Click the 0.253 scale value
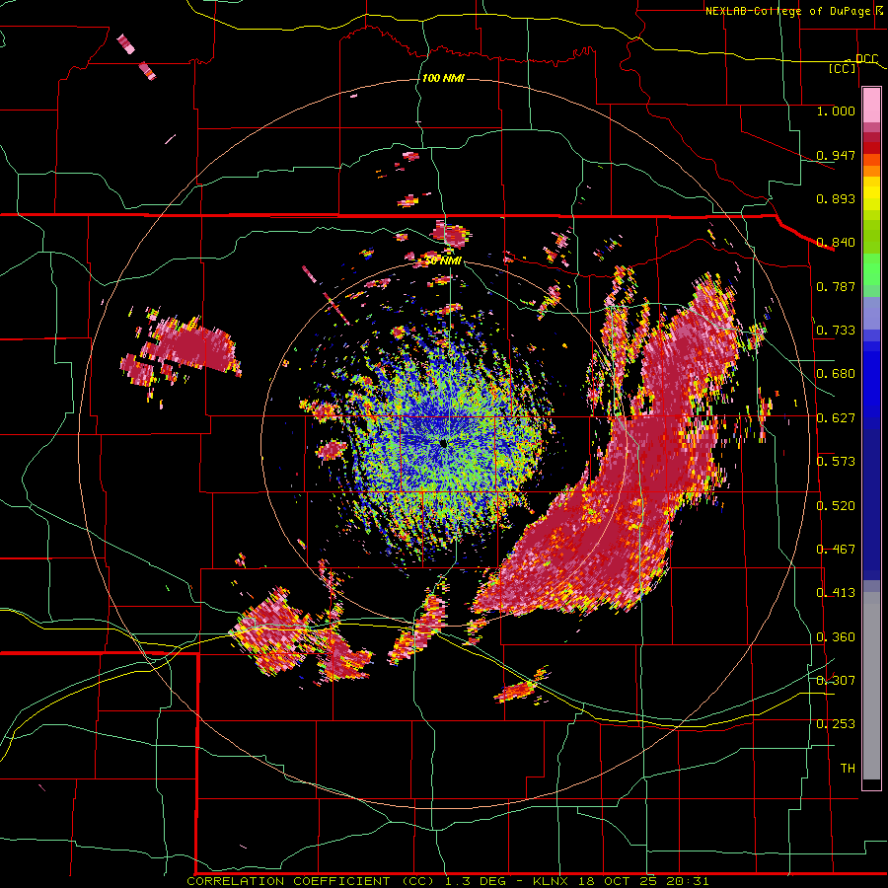Image resolution: width=888 pixels, height=888 pixels. pos(836,724)
